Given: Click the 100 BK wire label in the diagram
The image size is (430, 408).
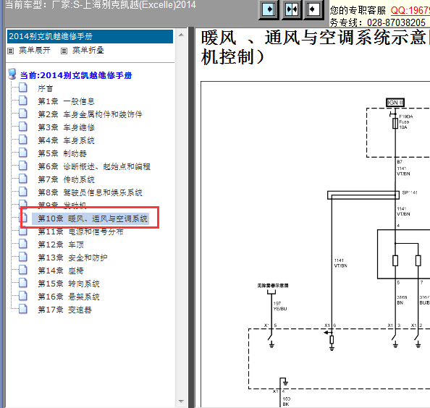Looking at the screenshot, I should coord(286,401).
